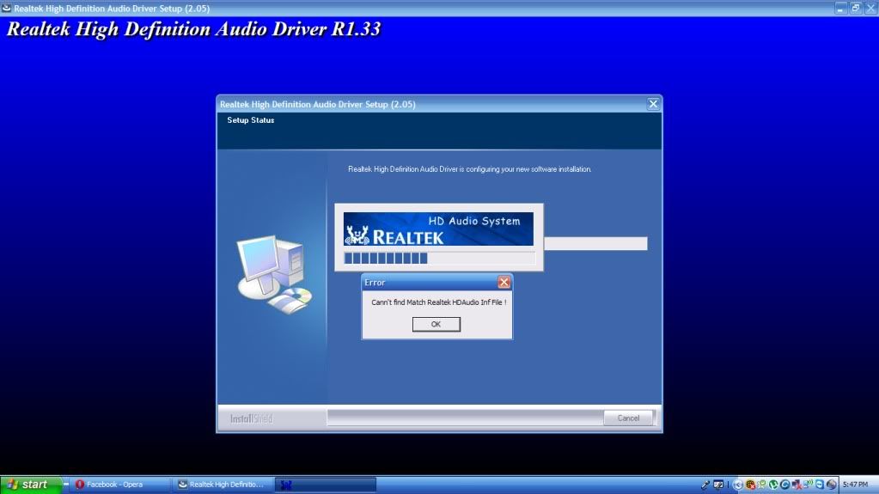This screenshot has height=494, width=879.
Task: Click the installation progress bar
Action: [439, 258]
